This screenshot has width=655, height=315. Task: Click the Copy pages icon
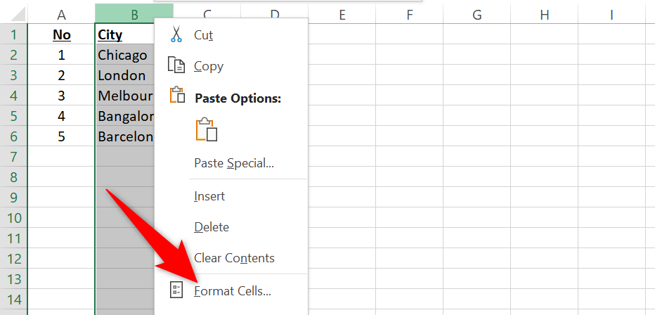click(176, 66)
